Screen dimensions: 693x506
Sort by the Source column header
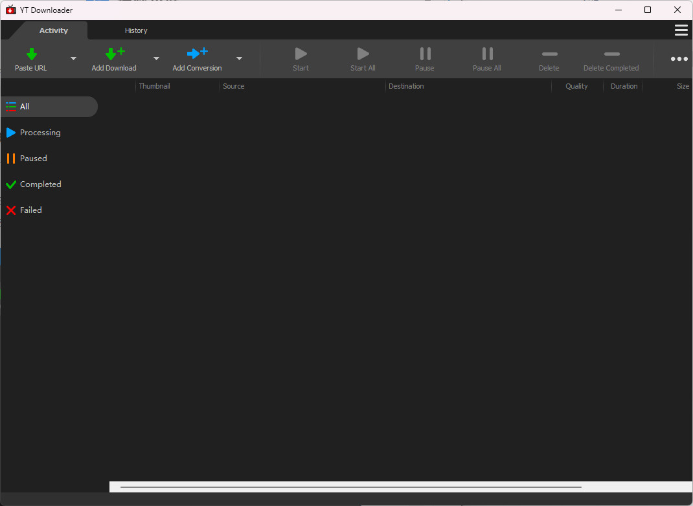pyautogui.click(x=302, y=86)
